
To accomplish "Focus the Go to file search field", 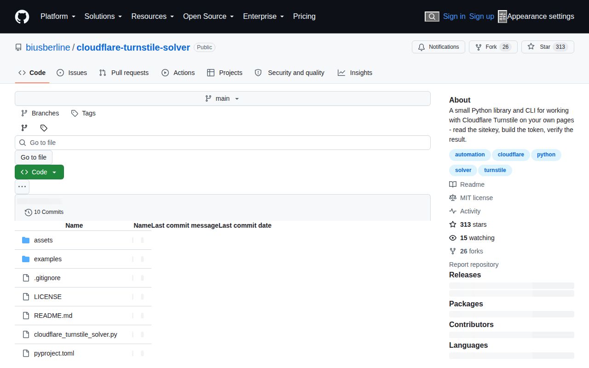I will [223, 143].
